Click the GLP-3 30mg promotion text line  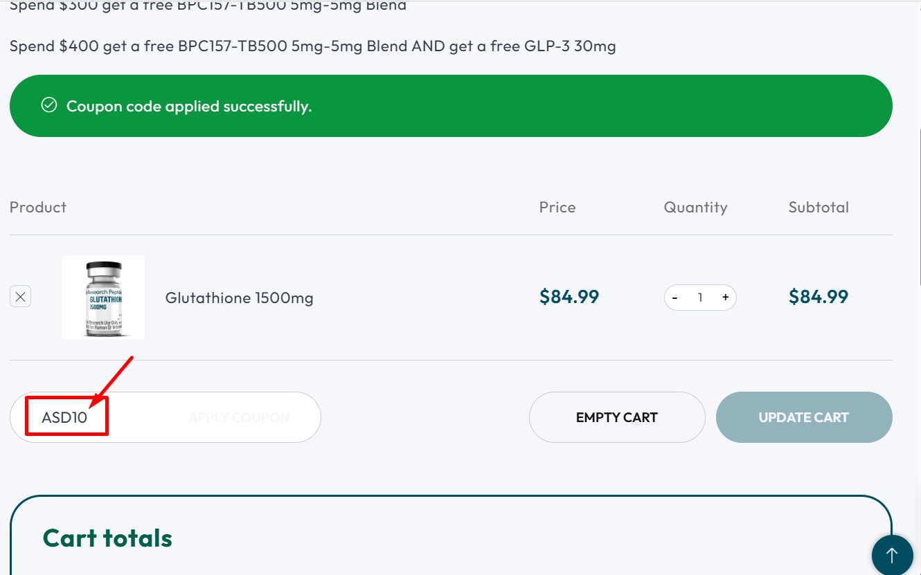tap(312, 46)
